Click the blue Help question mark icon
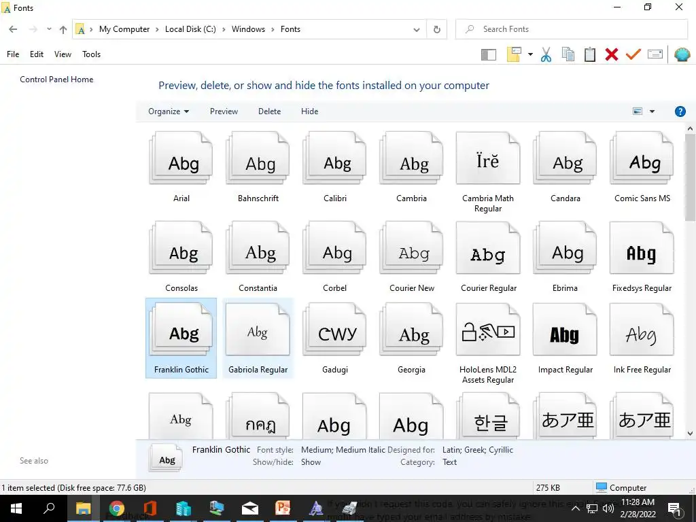Image resolution: width=696 pixels, height=522 pixels. pyautogui.click(x=680, y=111)
